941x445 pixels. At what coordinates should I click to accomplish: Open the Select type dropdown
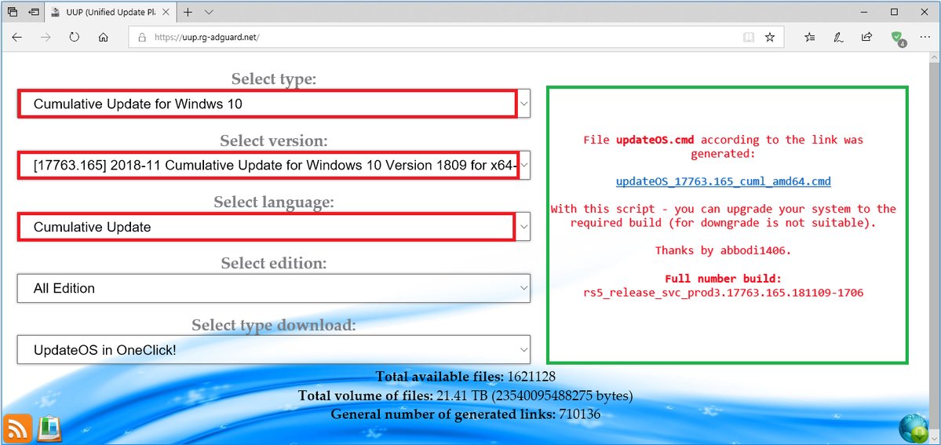(274, 104)
